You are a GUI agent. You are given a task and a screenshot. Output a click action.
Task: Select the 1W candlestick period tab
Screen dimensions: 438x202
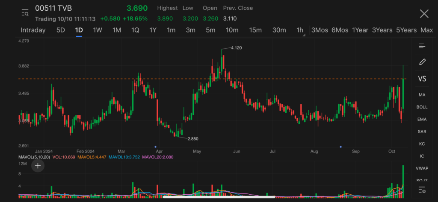tap(98, 30)
